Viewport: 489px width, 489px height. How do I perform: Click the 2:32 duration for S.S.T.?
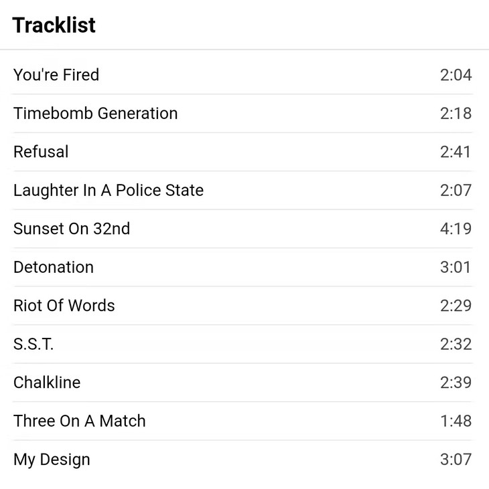coord(456,345)
